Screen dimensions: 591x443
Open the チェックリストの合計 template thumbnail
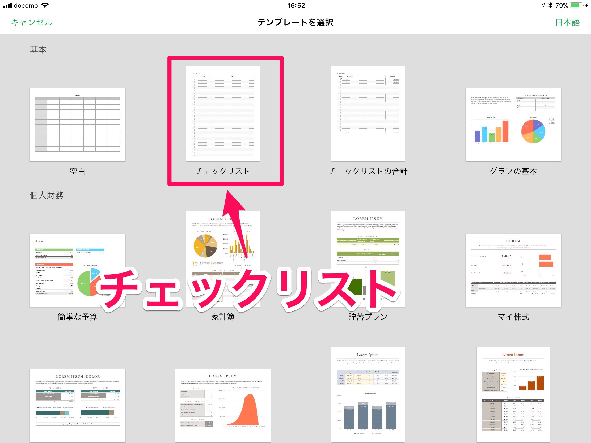click(368, 113)
